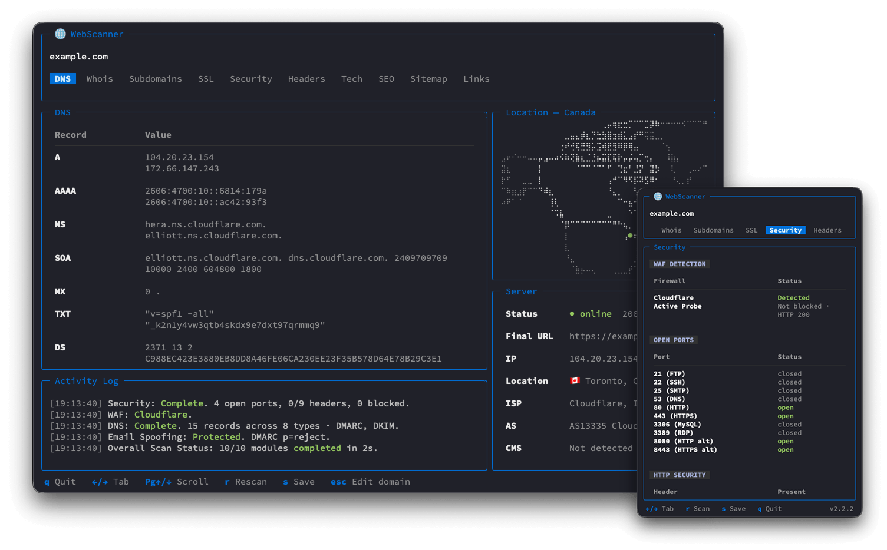Click the Value column header in the DNS table

(158, 135)
